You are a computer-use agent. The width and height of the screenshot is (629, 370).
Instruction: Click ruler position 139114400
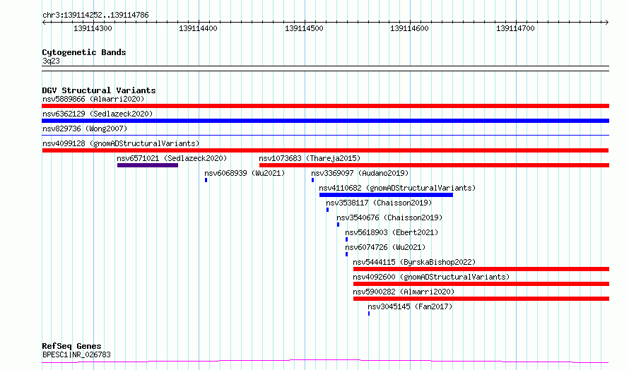click(198, 28)
